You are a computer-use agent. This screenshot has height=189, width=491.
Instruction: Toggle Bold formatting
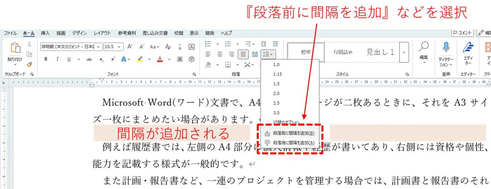click(x=46, y=59)
